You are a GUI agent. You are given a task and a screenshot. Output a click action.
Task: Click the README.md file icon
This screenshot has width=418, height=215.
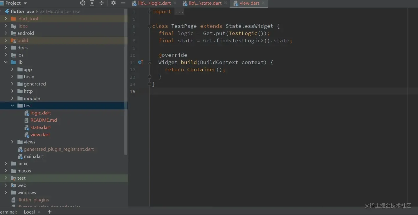click(27, 120)
